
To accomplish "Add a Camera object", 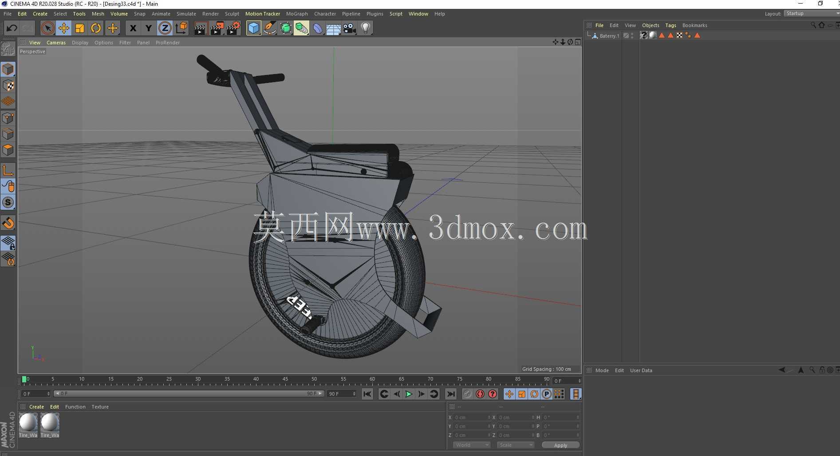I will [x=350, y=28].
